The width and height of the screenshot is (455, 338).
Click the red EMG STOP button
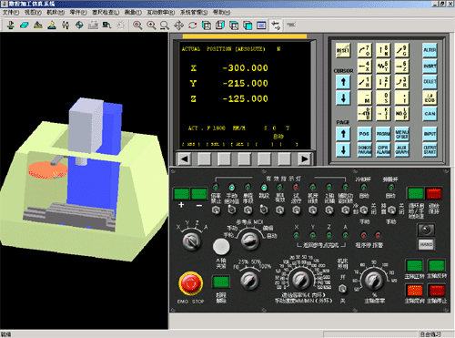(x=190, y=283)
